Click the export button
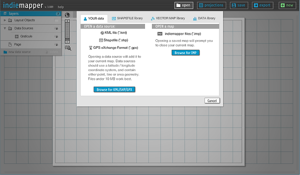This screenshot has height=175, width=300. click(262, 5)
